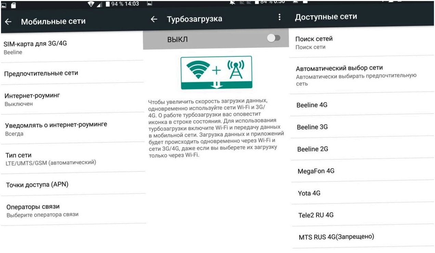Tap Поиск сетей entry
Image resolution: width=435 pixels, height=253 pixels.
click(362, 42)
